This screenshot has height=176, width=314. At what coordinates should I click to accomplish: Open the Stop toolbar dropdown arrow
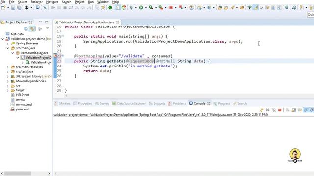point(176,8)
